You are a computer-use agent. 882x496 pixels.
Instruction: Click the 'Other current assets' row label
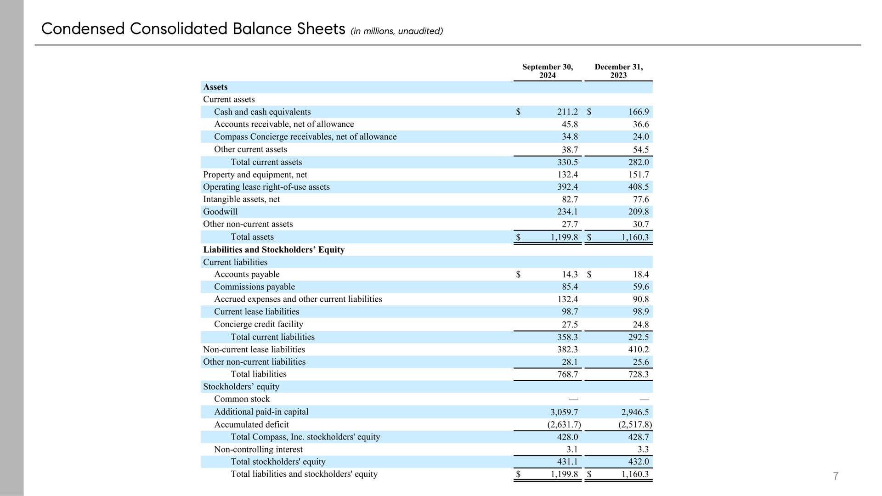(x=250, y=149)
